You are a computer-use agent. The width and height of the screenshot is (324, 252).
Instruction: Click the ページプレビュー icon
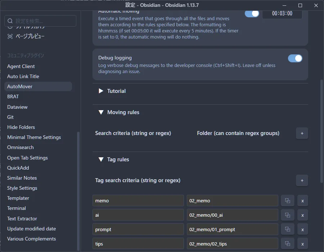10,36
